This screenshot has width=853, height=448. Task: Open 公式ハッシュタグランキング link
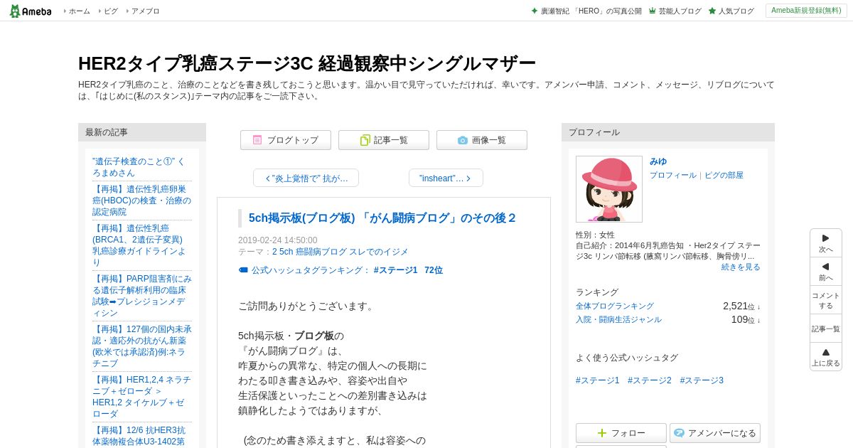311,270
